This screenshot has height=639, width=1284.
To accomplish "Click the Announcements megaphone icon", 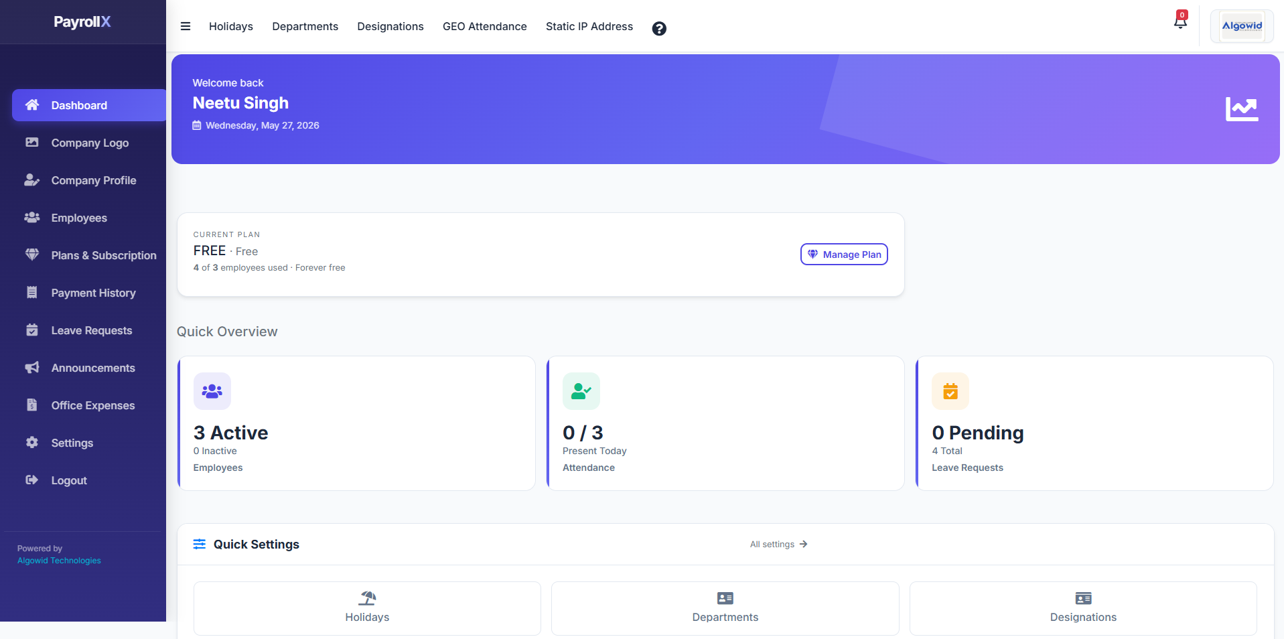I will point(32,367).
